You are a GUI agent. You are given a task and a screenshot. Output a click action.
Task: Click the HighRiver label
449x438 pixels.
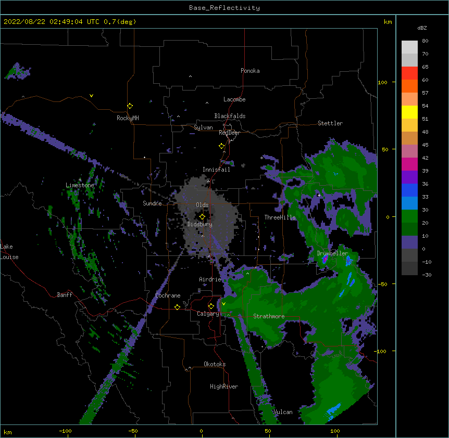click(224, 387)
